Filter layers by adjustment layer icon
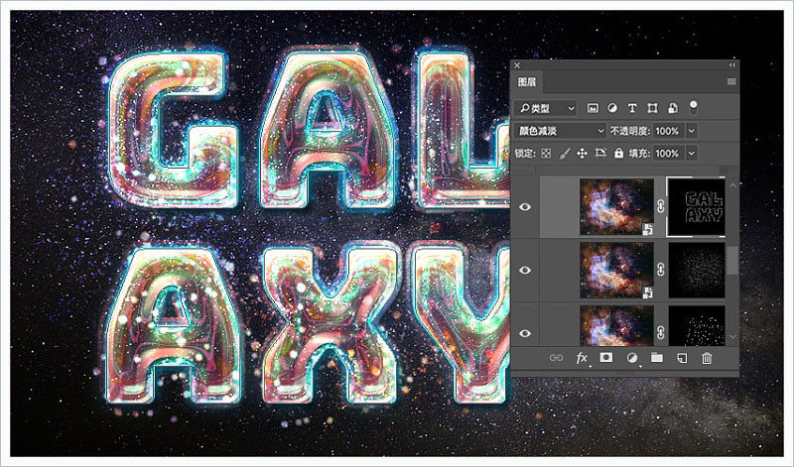The height and width of the screenshot is (467, 794). pyautogui.click(x=612, y=108)
